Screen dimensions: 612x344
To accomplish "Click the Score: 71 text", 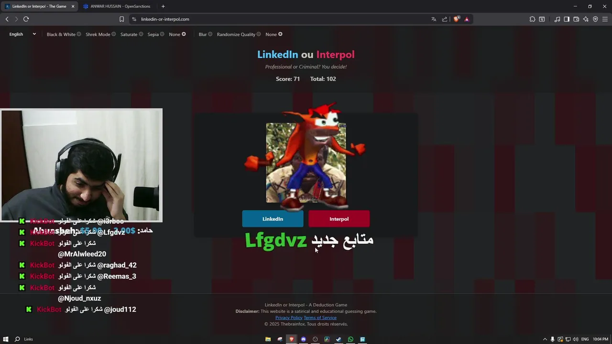I will click(x=288, y=79).
